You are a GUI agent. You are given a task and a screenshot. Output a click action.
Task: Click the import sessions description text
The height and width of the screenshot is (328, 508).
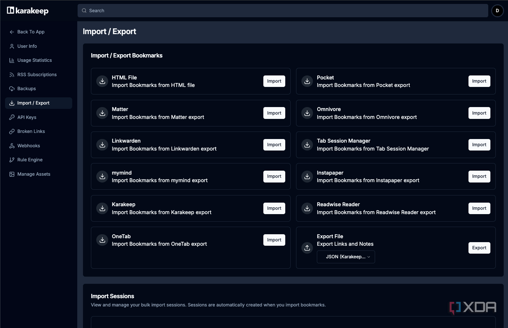[x=208, y=305]
